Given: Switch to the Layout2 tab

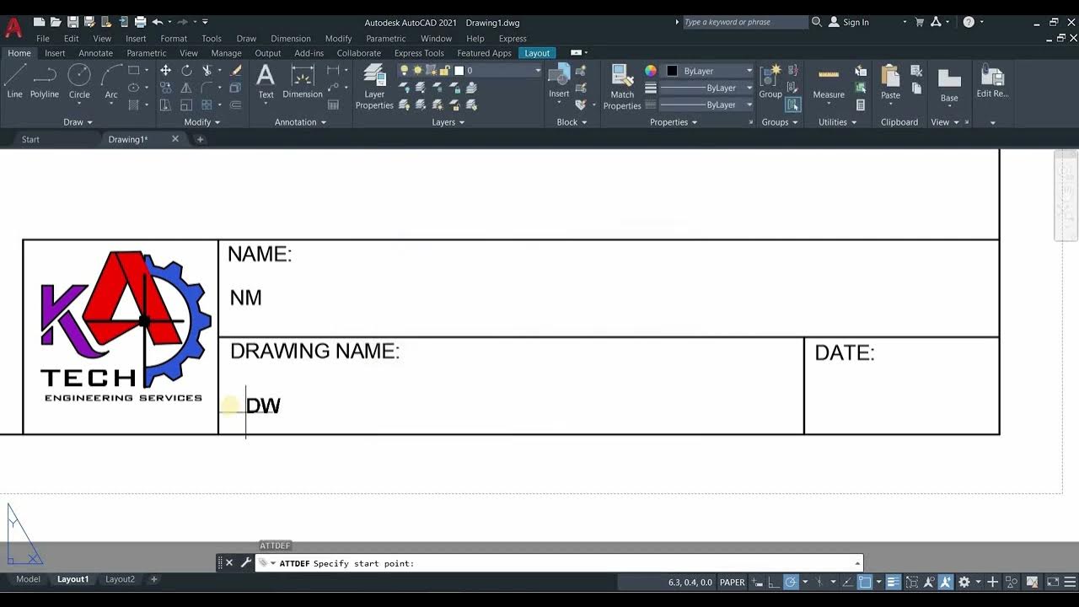Looking at the screenshot, I should [120, 579].
